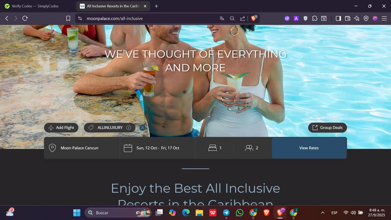Screen dimensions: 391x220
Task: Open Telegram from taskbar
Action: click(226, 213)
